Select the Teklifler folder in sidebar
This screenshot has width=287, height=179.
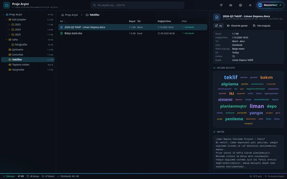pyautogui.click(x=28, y=59)
